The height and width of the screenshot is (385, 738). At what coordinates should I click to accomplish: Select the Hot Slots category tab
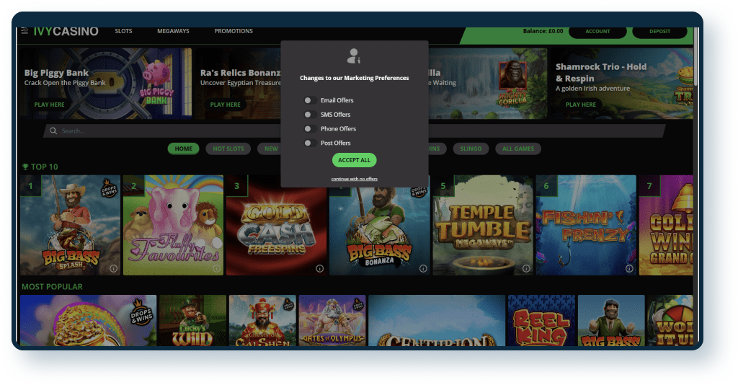click(x=228, y=149)
